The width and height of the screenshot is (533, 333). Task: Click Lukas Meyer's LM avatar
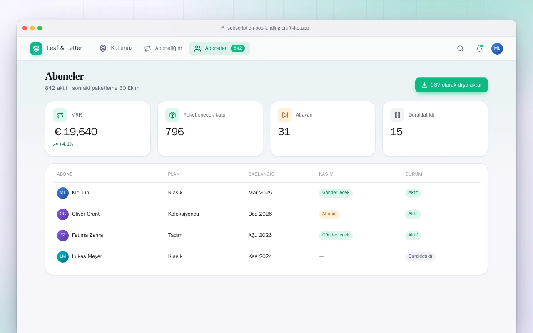click(63, 257)
